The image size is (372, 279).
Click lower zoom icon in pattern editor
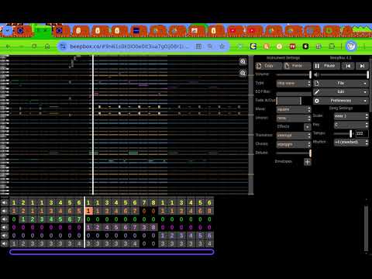pos(243,73)
